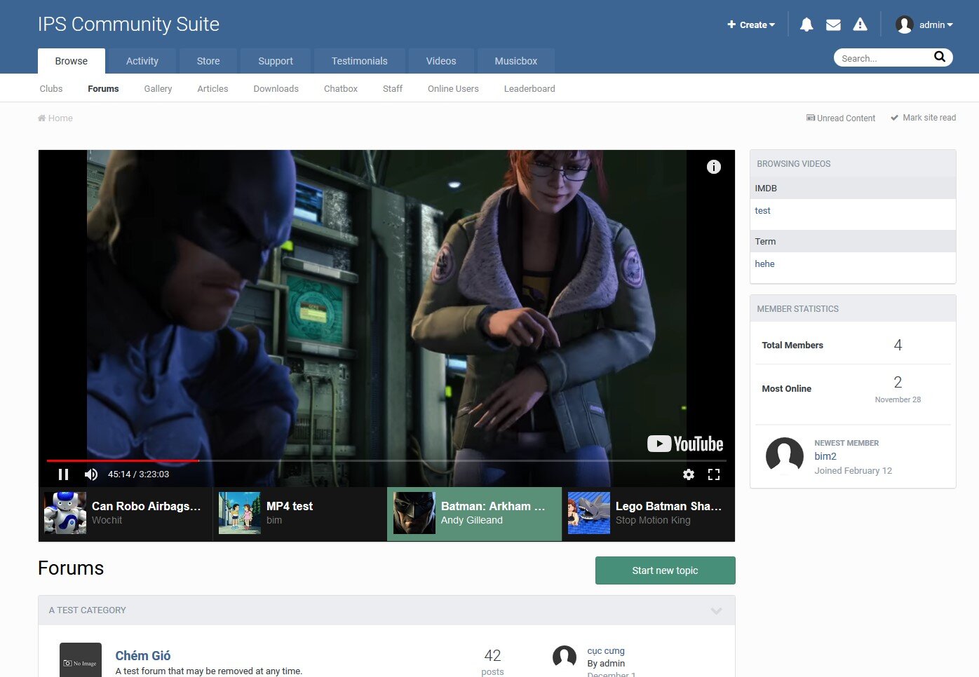Screen dimensions: 979x677
Task: Open the Leaderboard submenu item
Action: pos(529,88)
